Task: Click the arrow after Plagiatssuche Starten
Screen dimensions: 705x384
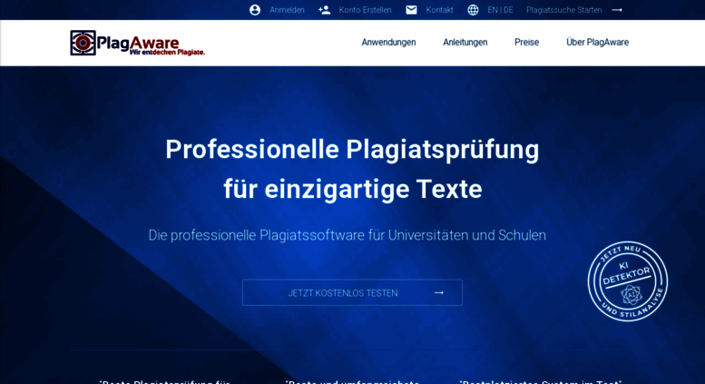Action: [x=617, y=10]
